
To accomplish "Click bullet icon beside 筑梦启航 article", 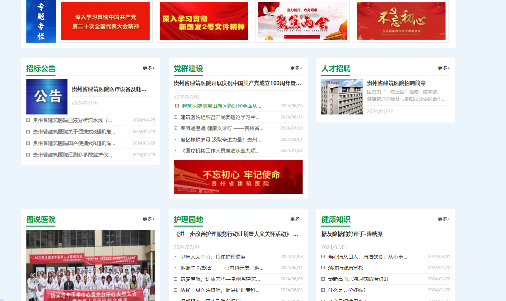I will [175, 279].
